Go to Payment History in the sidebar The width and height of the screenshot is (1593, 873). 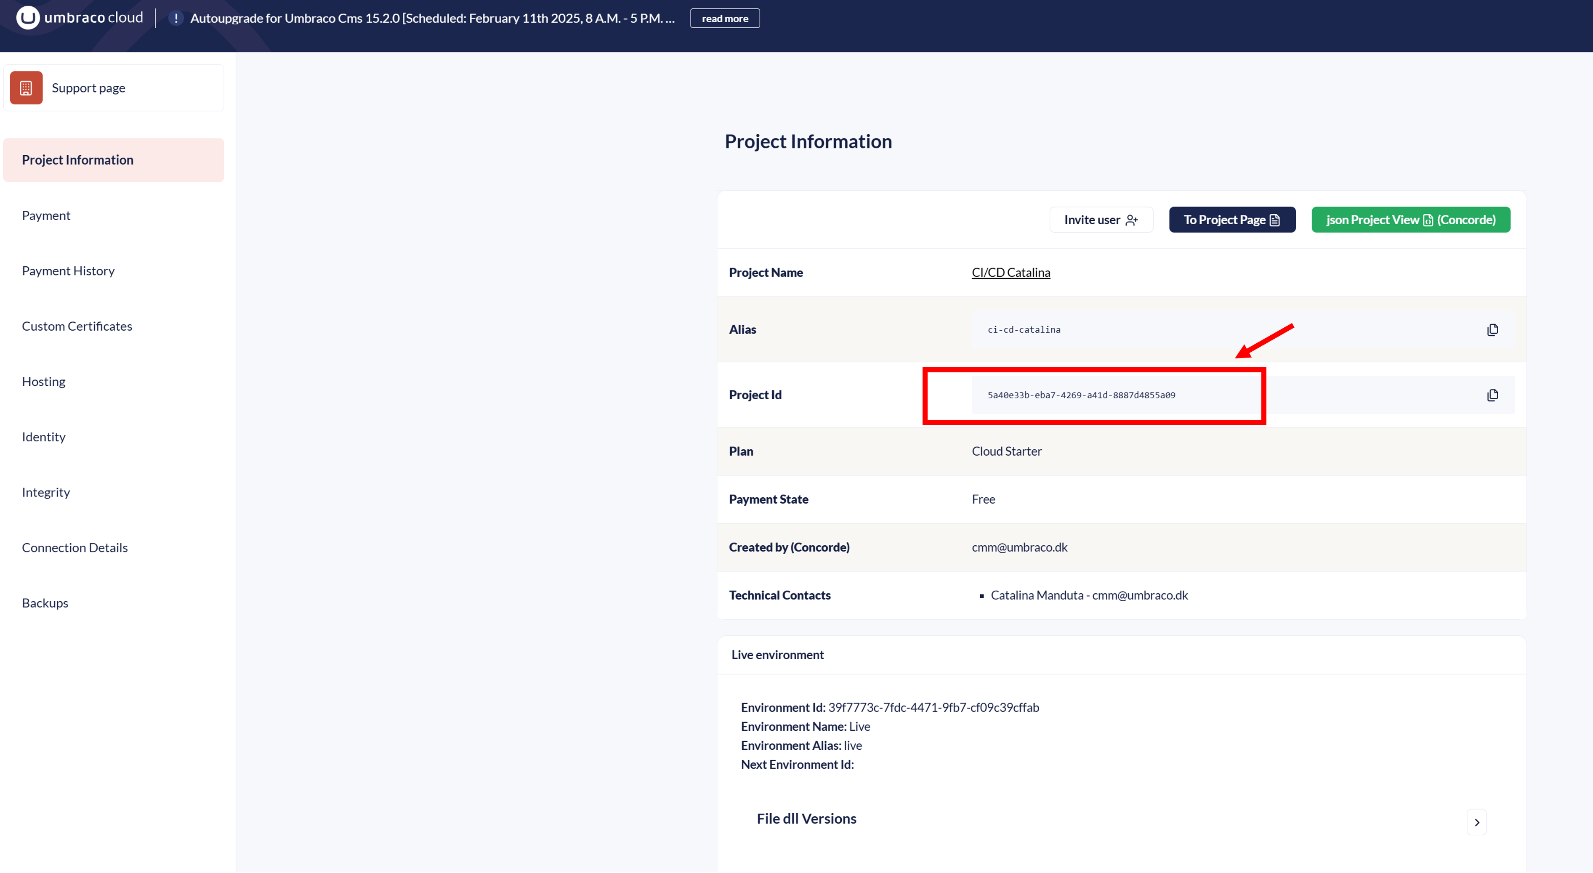pos(68,271)
